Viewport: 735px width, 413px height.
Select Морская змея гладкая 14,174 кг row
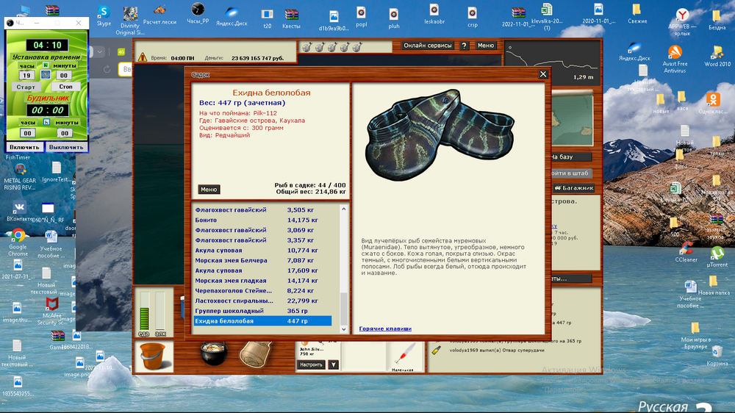[262, 280]
